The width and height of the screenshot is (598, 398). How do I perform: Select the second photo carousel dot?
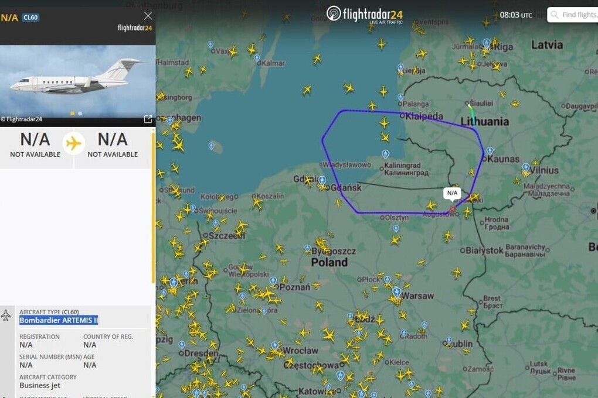(80, 113)
